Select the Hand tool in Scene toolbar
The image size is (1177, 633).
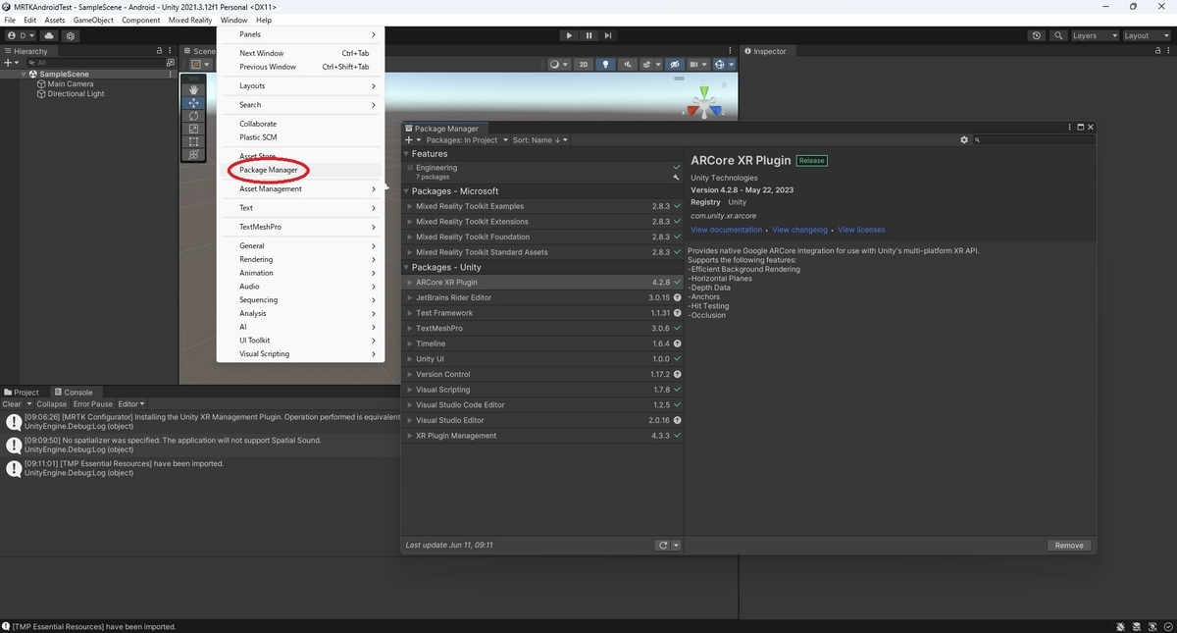point(193,89)
